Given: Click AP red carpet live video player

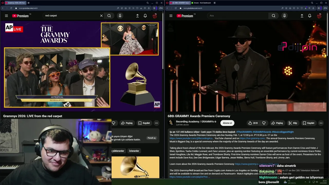Looking at the screenshot, I should 81,66.
